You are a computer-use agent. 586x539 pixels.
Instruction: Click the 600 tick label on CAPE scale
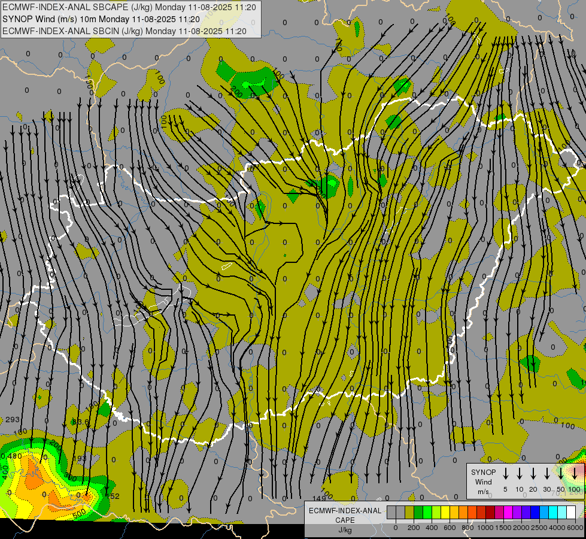point(450,528)
